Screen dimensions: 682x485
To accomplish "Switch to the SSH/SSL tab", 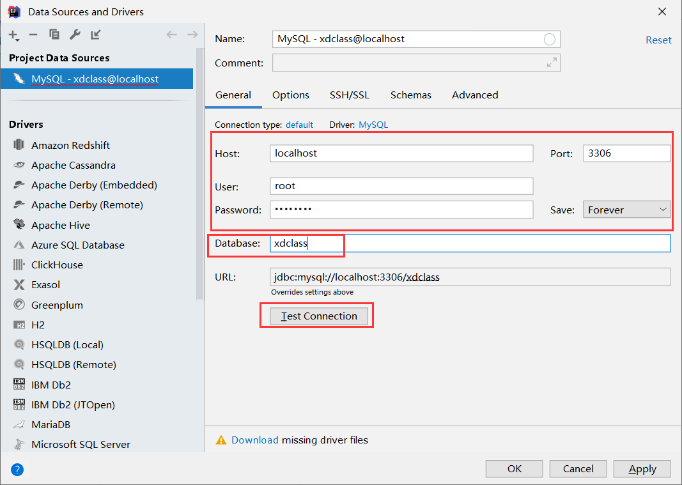I will [349, 95].
